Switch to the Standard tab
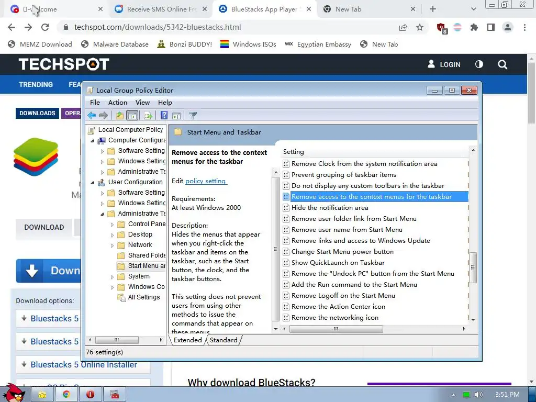 [x=224, y=340]
